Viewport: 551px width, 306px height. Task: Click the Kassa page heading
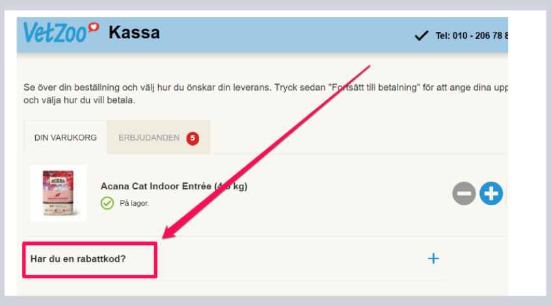[134, 33]
